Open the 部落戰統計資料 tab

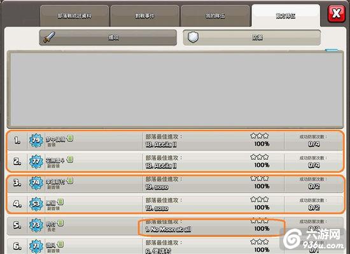coord(74,16)
